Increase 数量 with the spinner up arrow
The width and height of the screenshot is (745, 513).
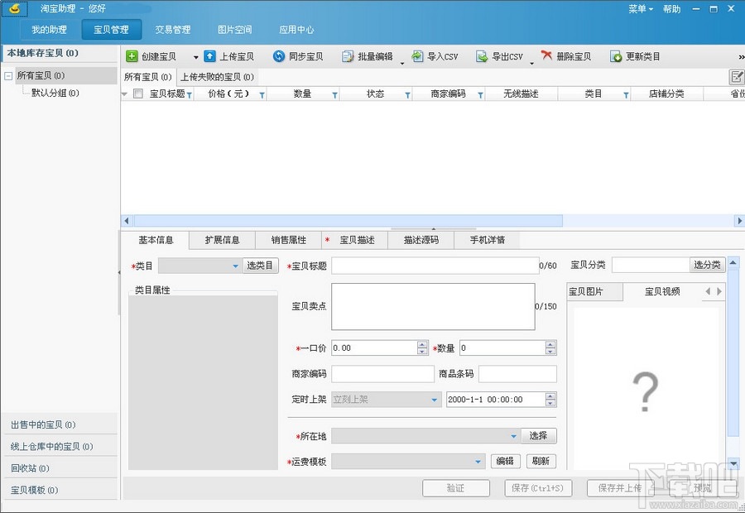(550, 344)
